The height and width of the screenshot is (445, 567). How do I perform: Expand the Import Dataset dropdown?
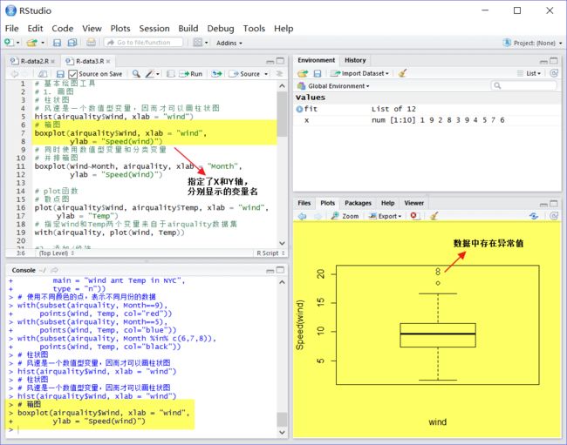[360, 73]
